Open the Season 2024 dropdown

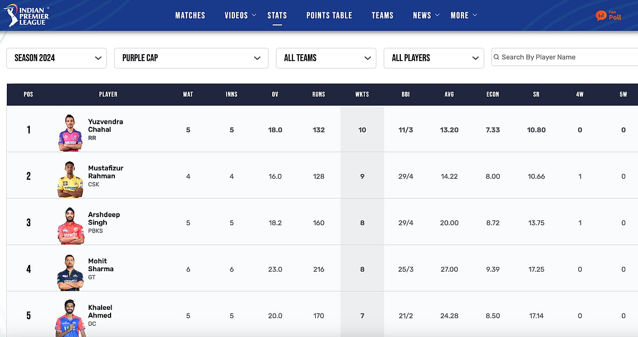[x=56, y=58]
